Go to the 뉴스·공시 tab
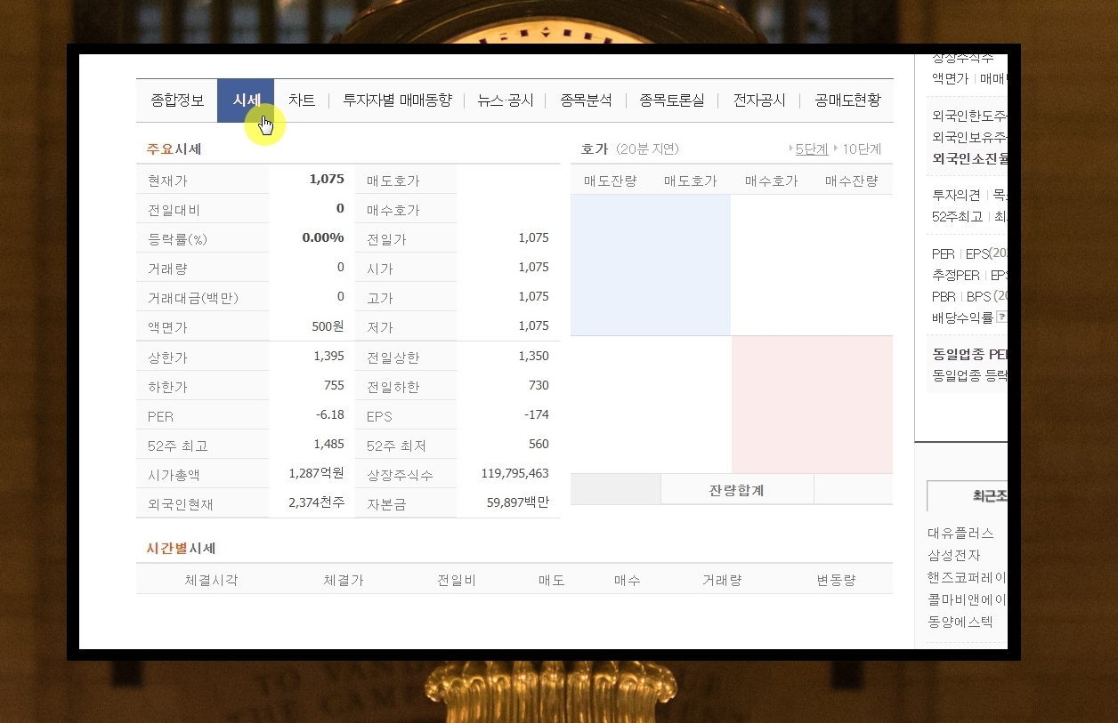 506,100
